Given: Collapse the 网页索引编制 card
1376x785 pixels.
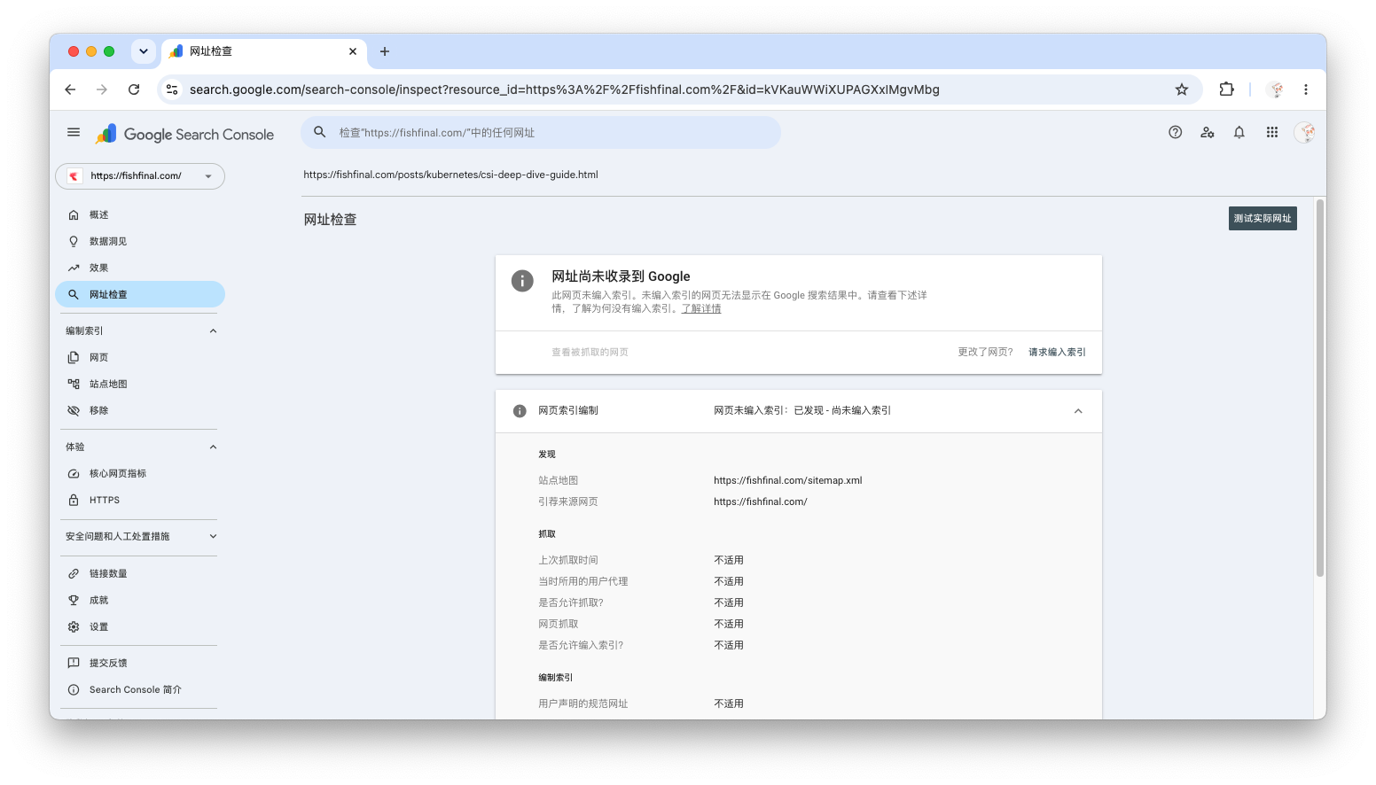Looking at the screenshot, I should (1078, 411).
